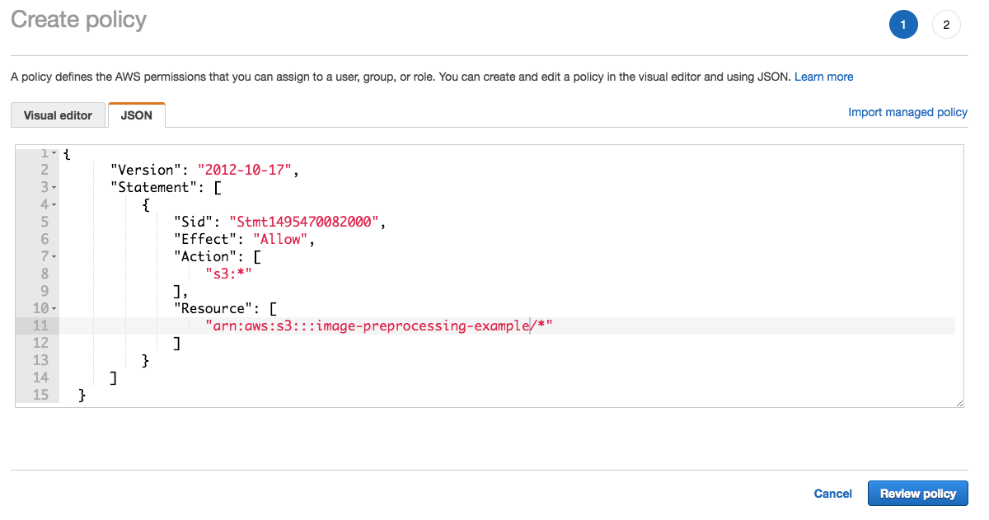Click the Review policy button

(917, 494)
